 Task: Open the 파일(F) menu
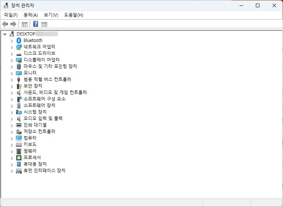(11, 15)
